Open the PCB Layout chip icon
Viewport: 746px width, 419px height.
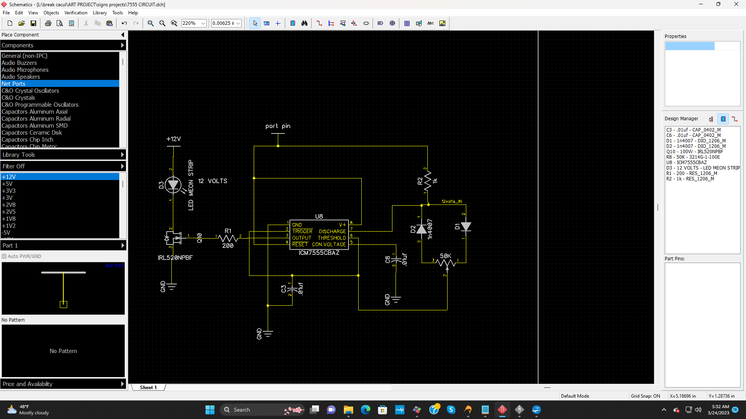pyautogui.click(x=392, y=23)
